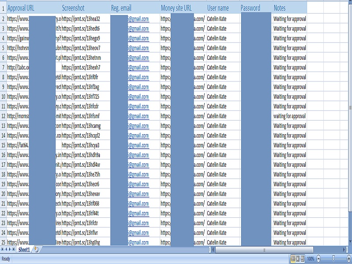Go to the next sheet arrow
Image resolution: width=352 pixels, height=264 pixels.
pos(10,249)
